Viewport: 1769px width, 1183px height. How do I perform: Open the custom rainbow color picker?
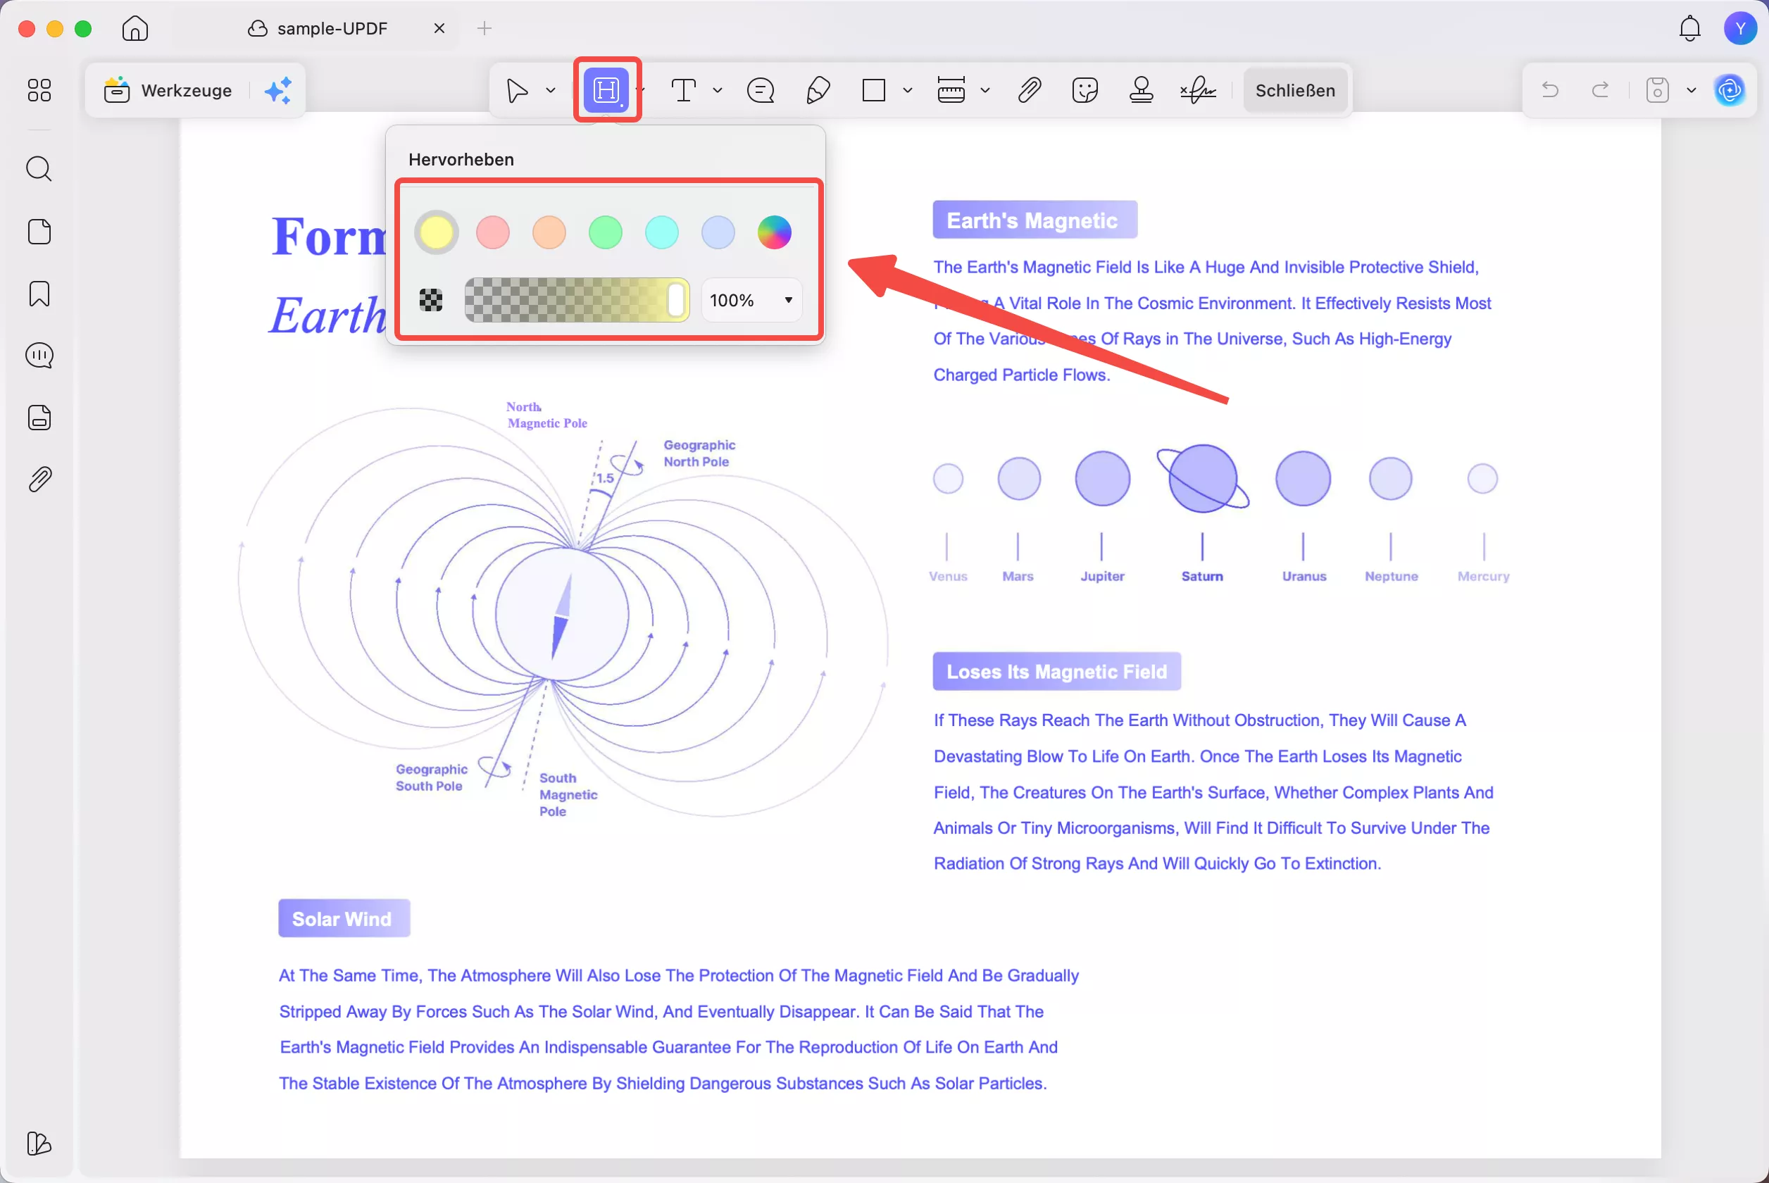point(774,232)
